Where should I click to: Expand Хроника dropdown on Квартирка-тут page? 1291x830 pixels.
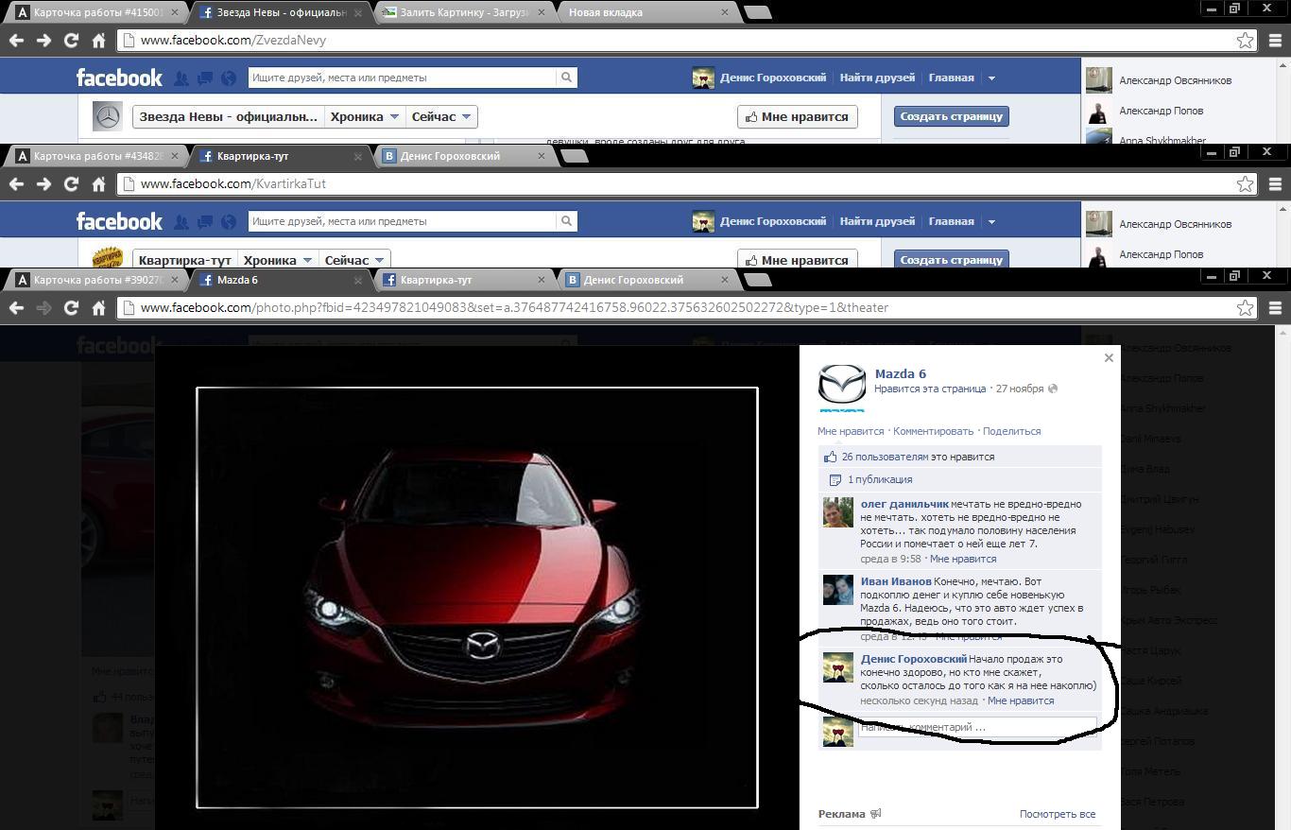pyautogui.click(x=278, y=260)
